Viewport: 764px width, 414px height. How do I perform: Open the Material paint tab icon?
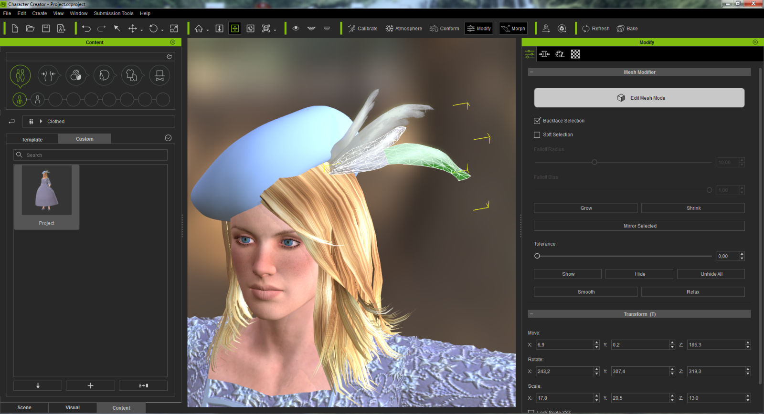point(560,54)
